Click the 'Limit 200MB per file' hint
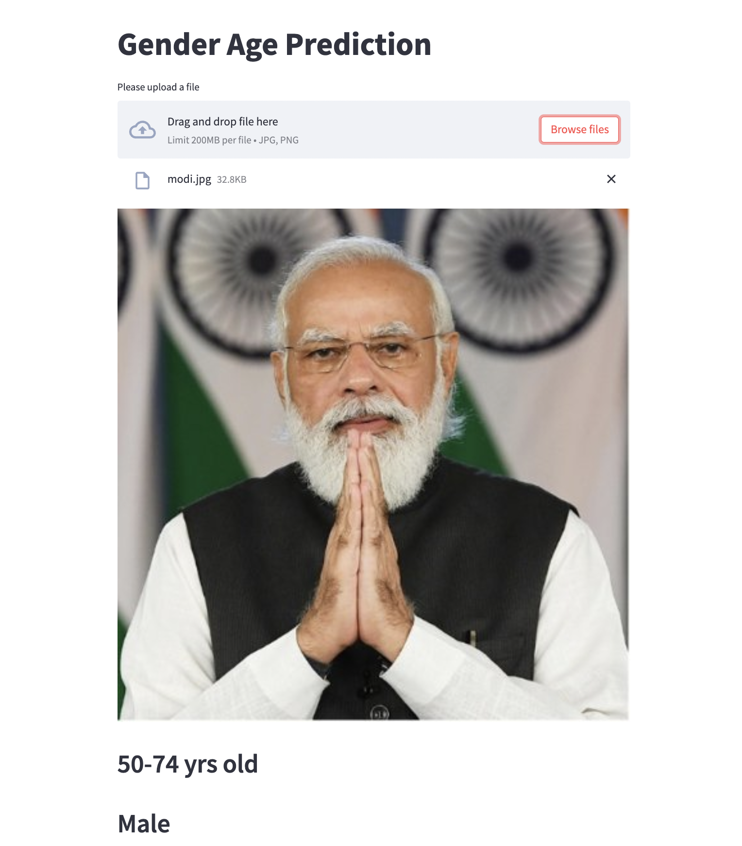This screenshot has height=846, width=742. [209, 140]
